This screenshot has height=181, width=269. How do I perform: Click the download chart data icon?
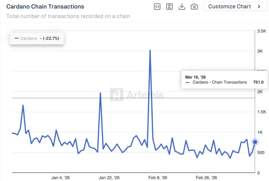[182, 7]
